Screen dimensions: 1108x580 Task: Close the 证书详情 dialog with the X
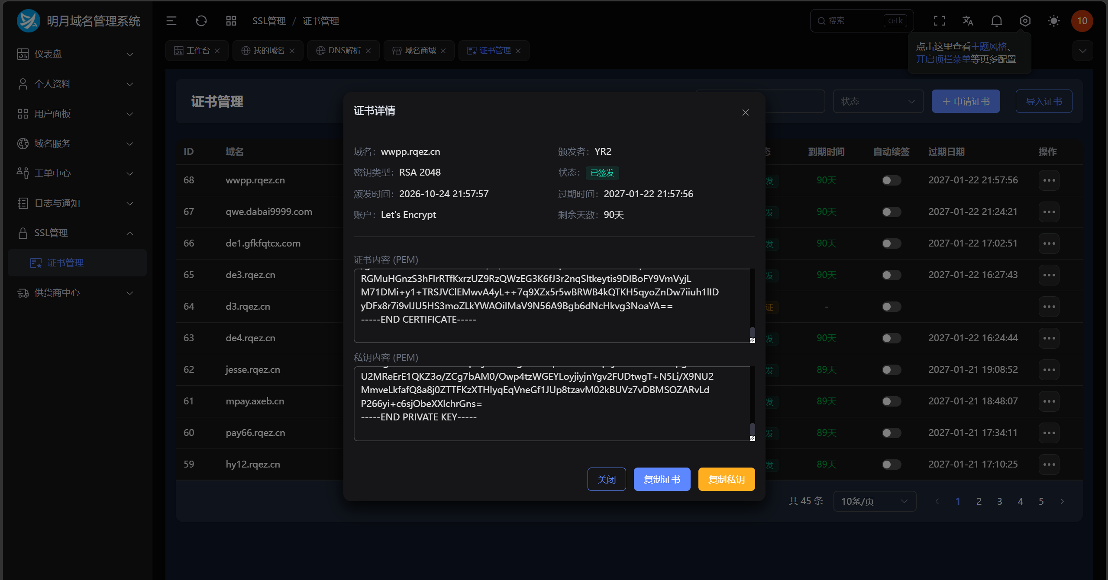(x=746, y=112)
